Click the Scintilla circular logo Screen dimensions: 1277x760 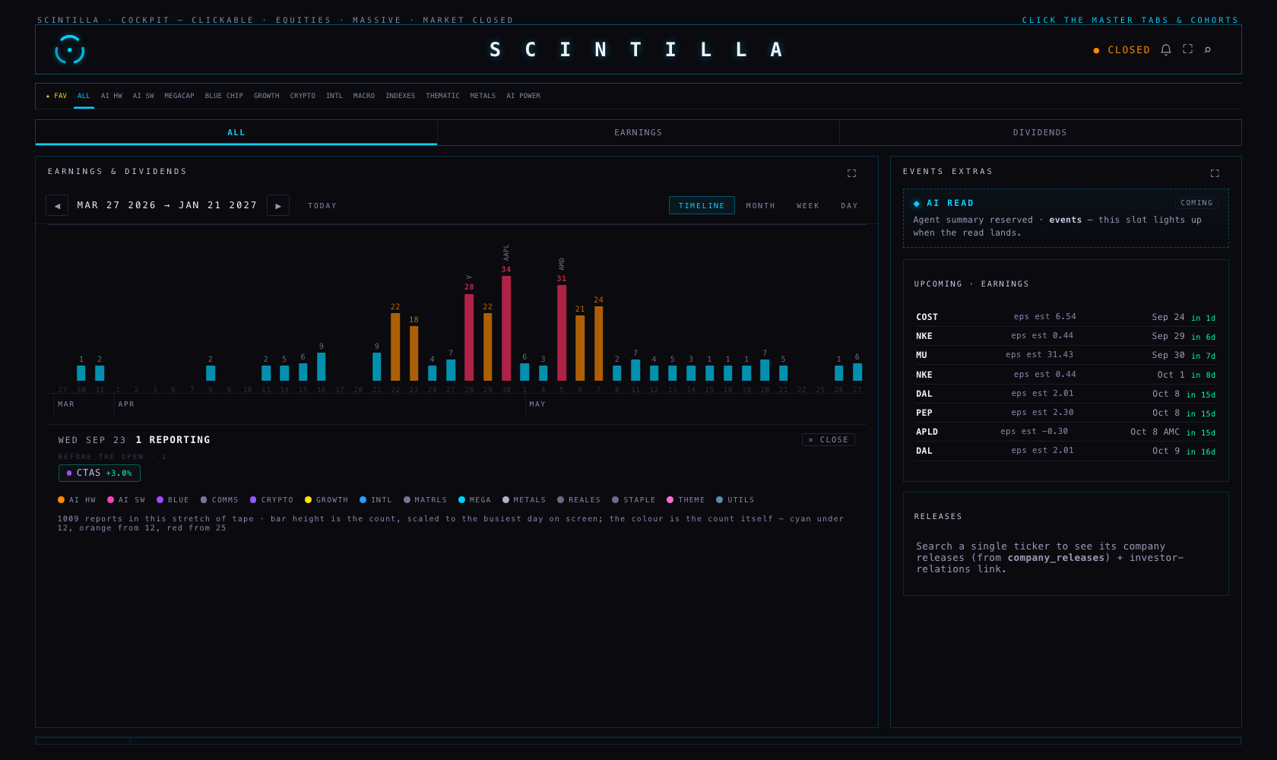[70, 50]
